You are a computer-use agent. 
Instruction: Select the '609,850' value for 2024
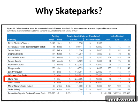pyautogui.click(x=126, y=93)
